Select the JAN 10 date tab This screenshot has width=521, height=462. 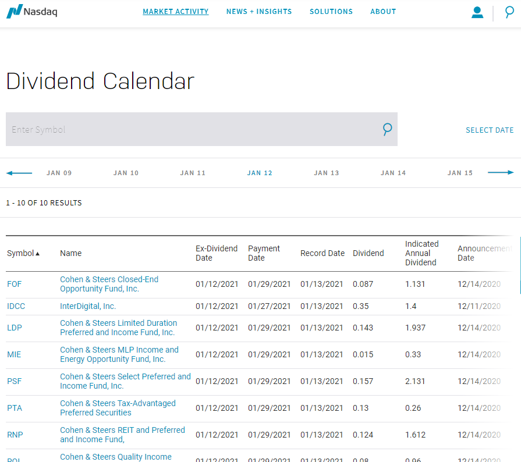126,173
